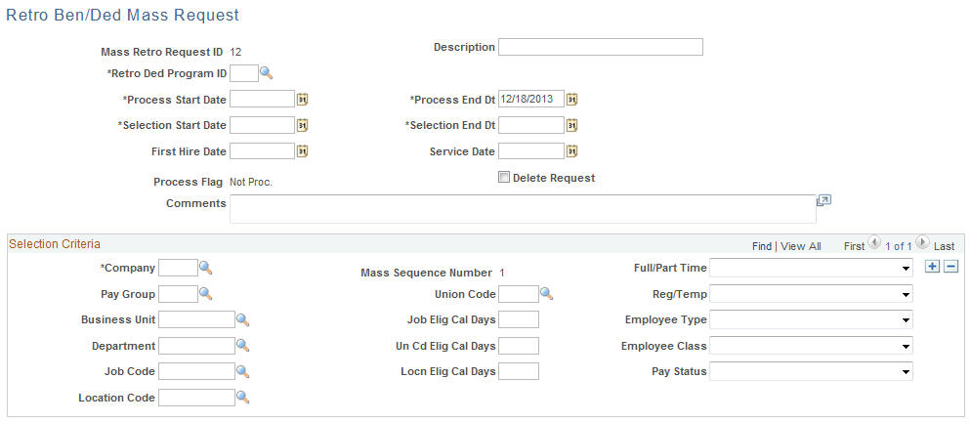The image size is (971, 422).
Task: Open lookup for Retro Ded Program ID
Action: coord(267,73)
